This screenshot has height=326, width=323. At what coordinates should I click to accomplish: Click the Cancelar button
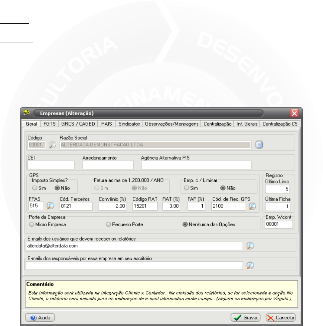[281, 318]
